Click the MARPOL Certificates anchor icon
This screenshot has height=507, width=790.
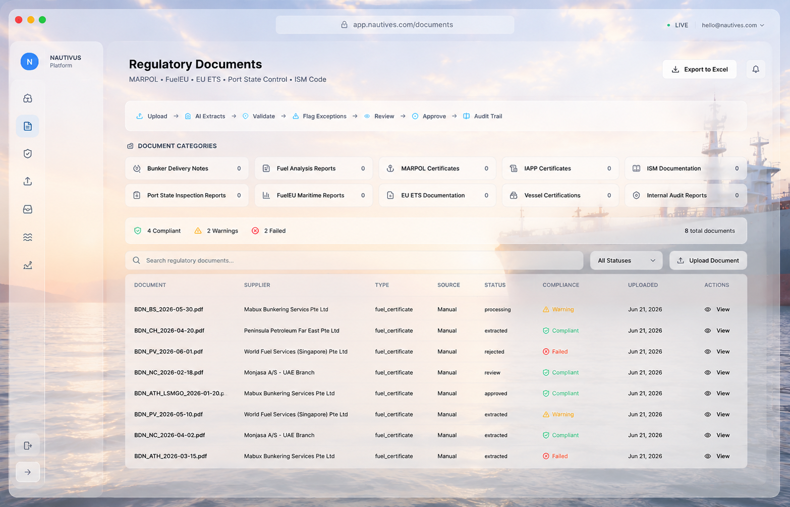390,168
